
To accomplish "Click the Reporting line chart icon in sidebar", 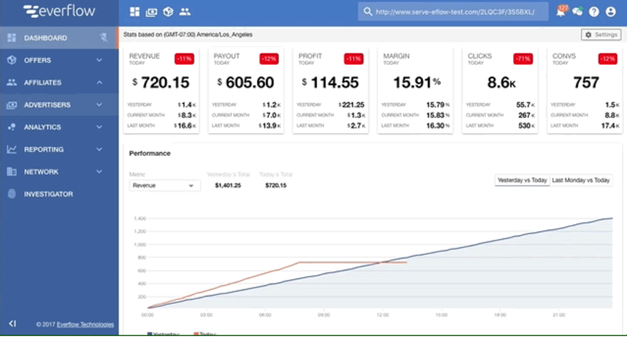I will (x=11, y=150).
